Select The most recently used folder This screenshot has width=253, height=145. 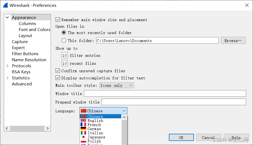coord(64,33)
